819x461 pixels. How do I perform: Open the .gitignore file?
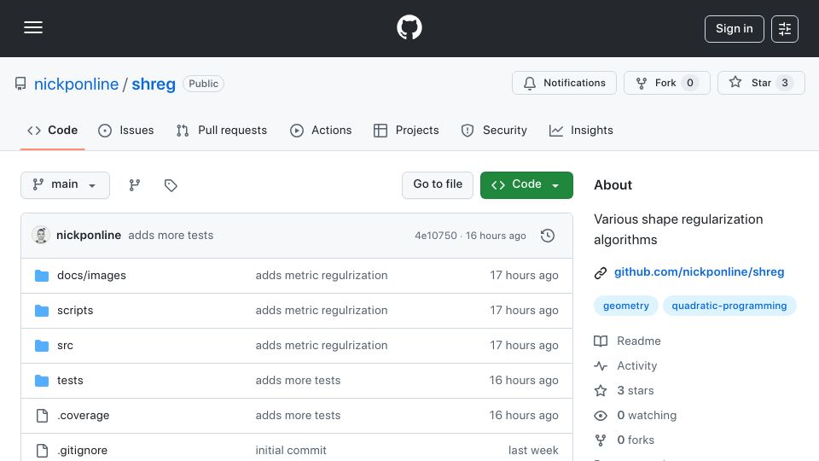coord(83,451)
